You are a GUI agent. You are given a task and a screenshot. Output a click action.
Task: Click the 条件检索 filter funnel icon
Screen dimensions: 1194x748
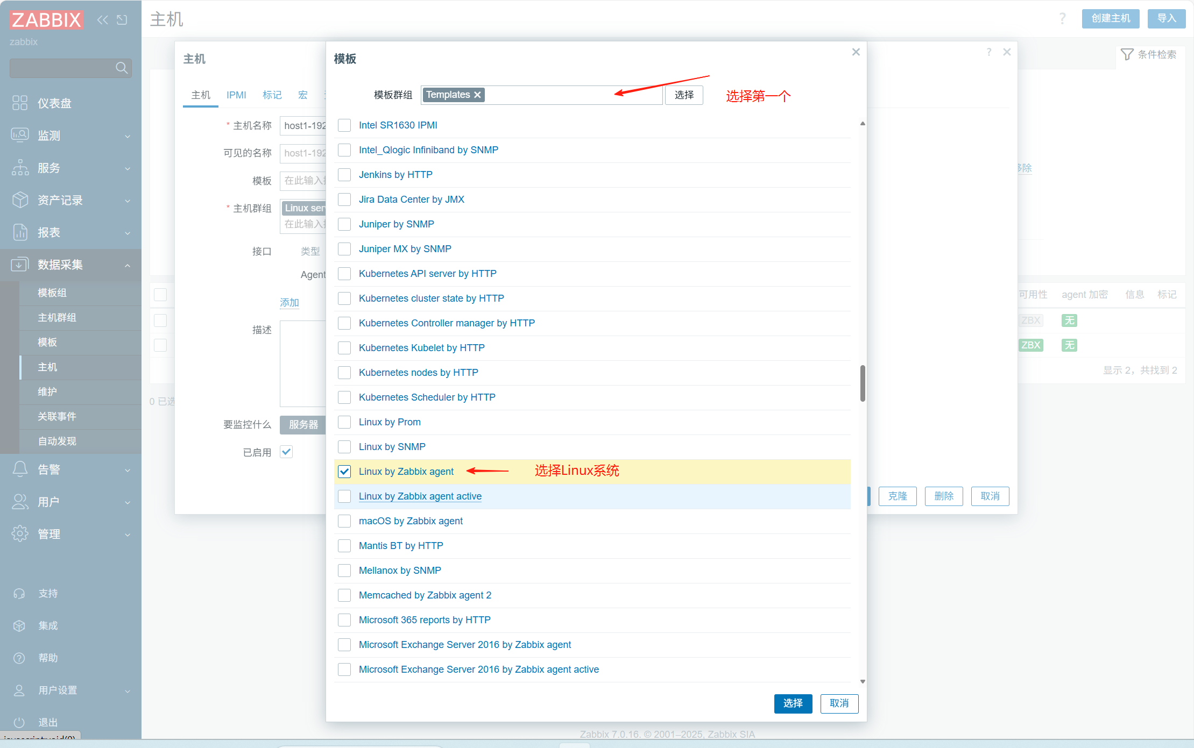coord(1127,54)
